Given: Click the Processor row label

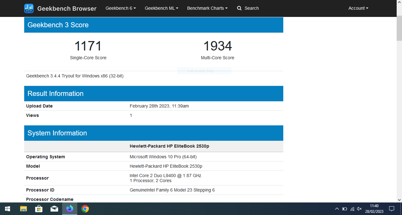Looking at the screenshot, I should pyautogui.click(x=37, y=178).
